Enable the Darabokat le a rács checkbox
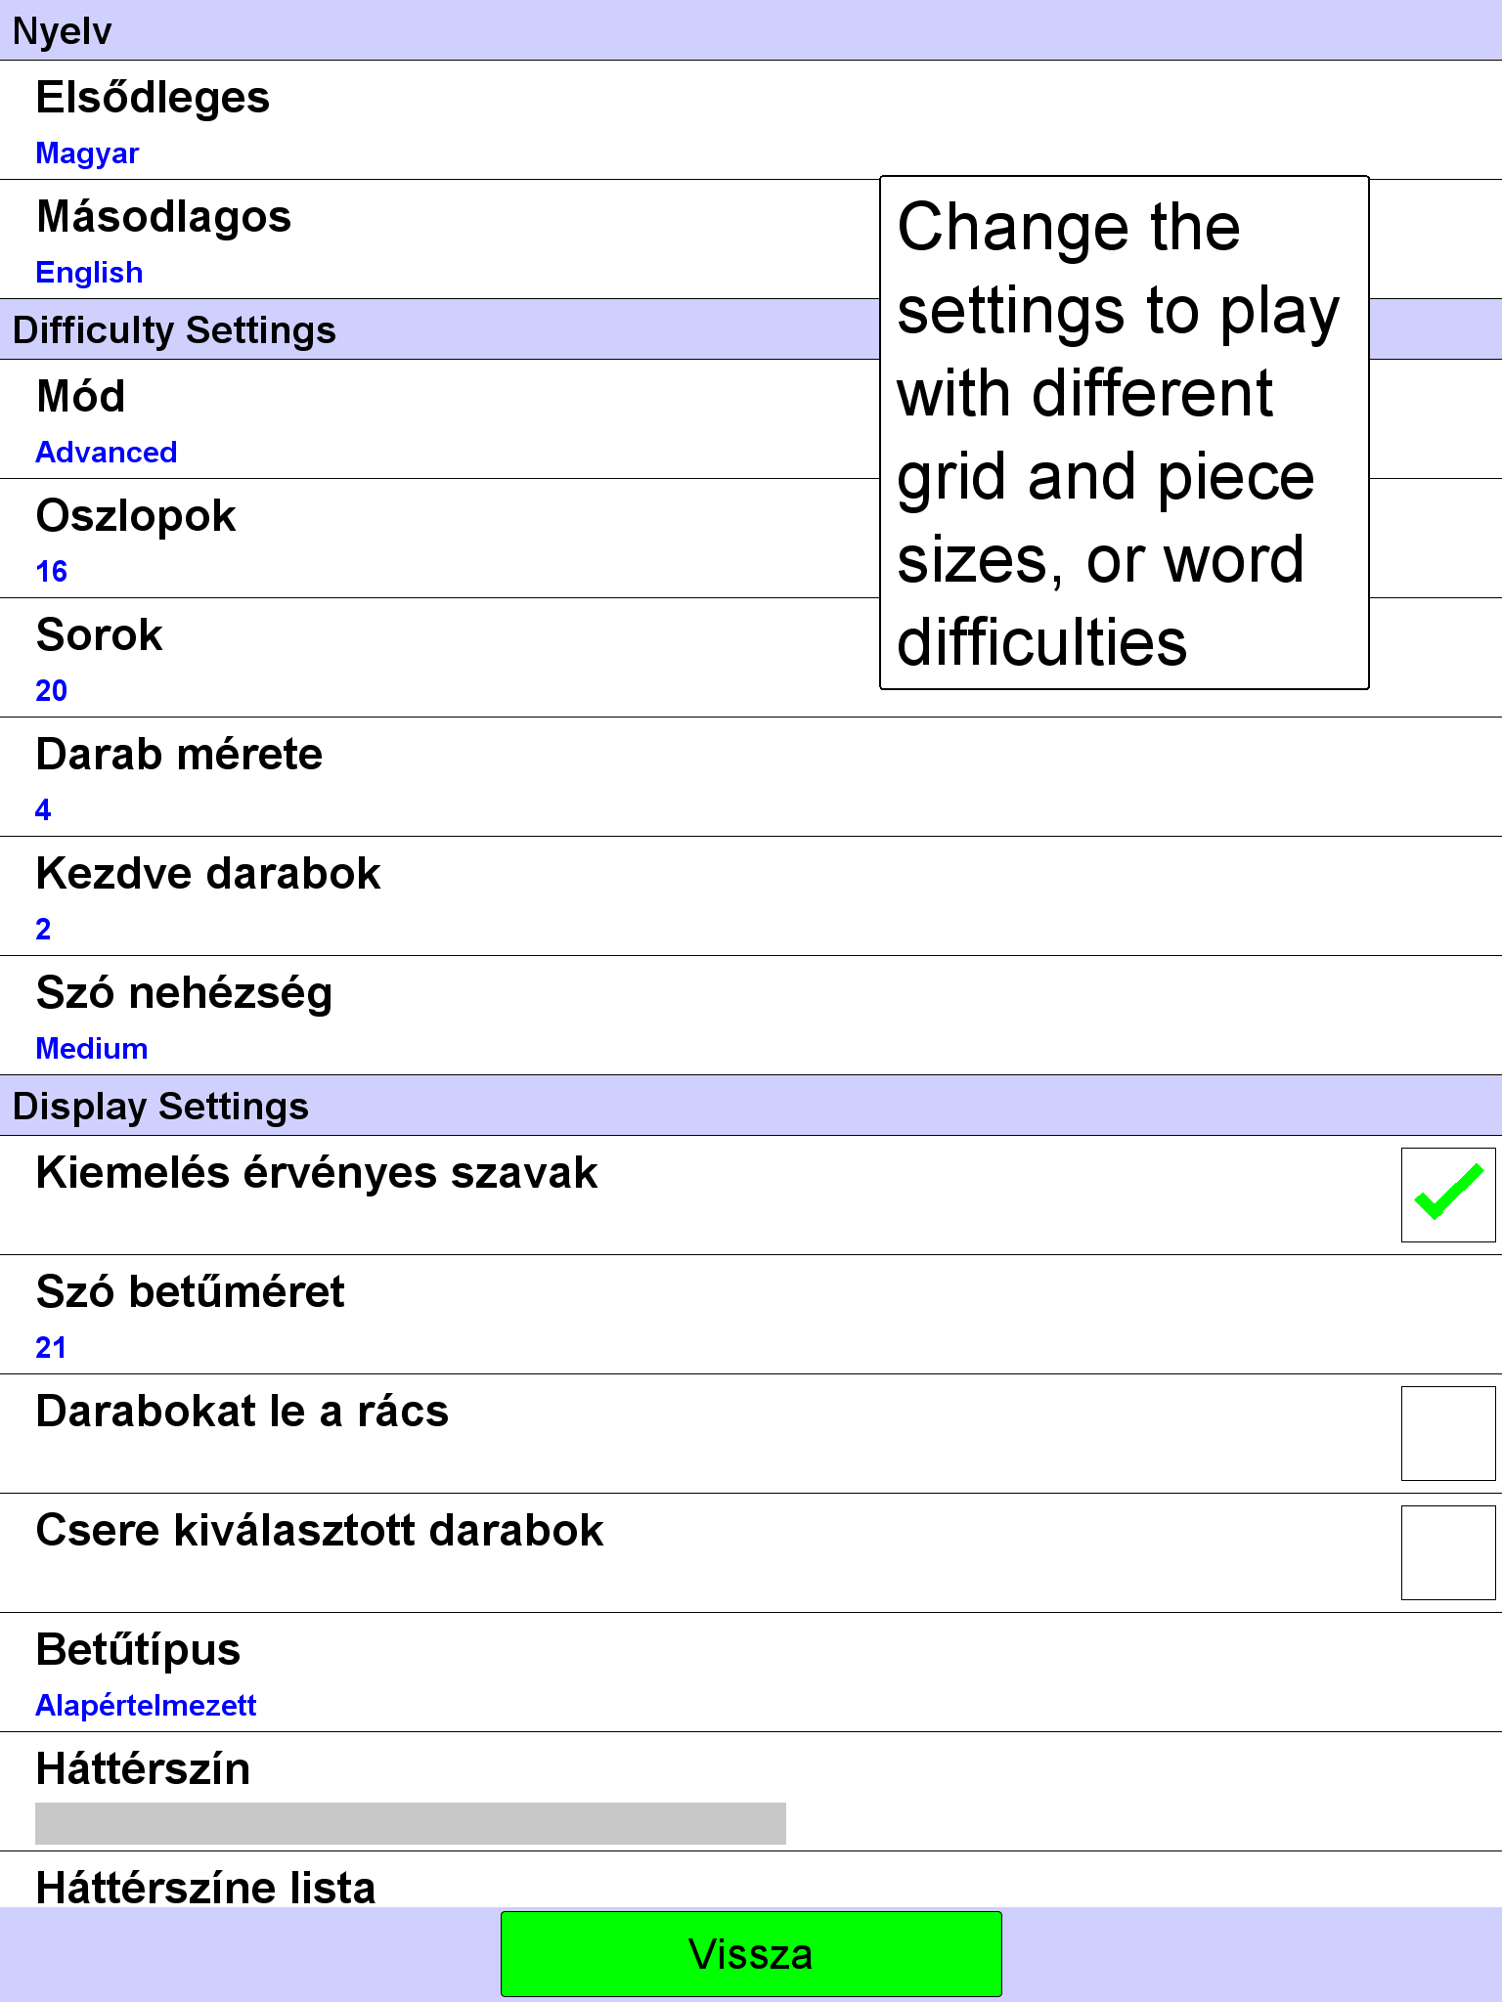The image size is (1502, 2002). pos(1447,1433)
